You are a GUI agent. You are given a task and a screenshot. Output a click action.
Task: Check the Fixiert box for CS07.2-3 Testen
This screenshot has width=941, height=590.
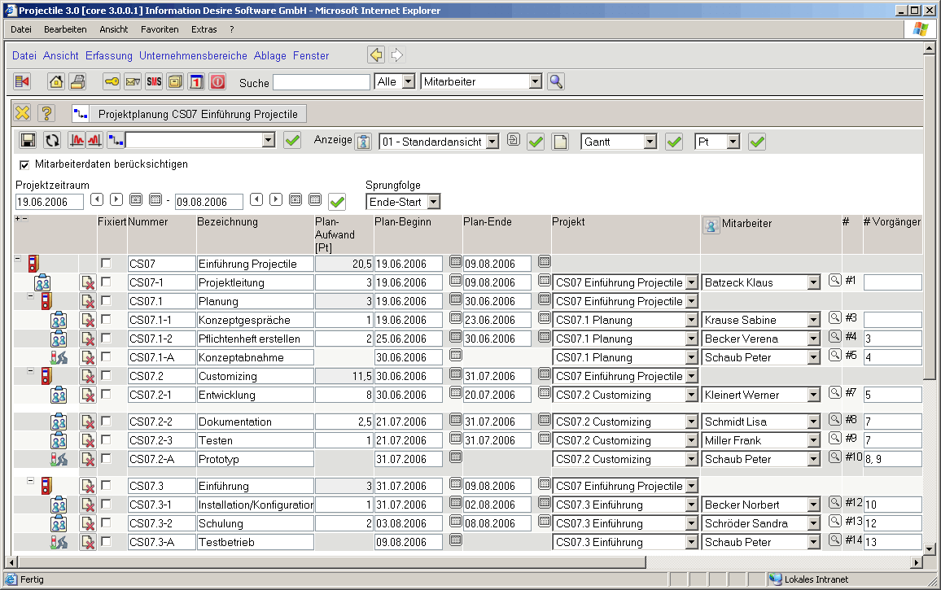tap(106, 439)
